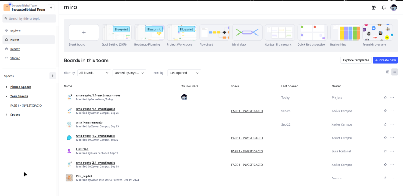Open Starred in the sidebar

(x=15, y=58)
